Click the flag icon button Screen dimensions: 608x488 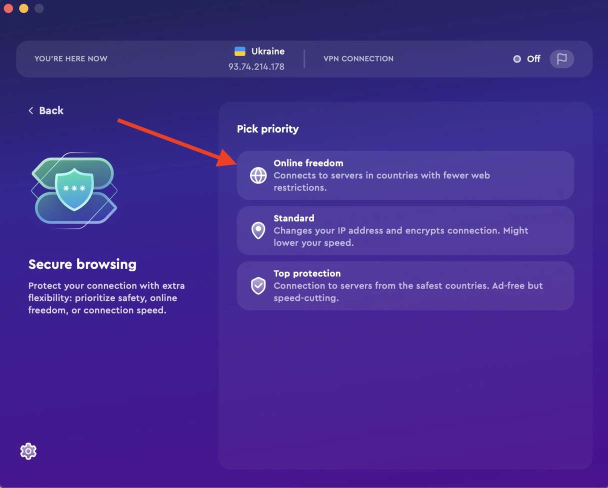pyautogui.click(x=561, y=59)
